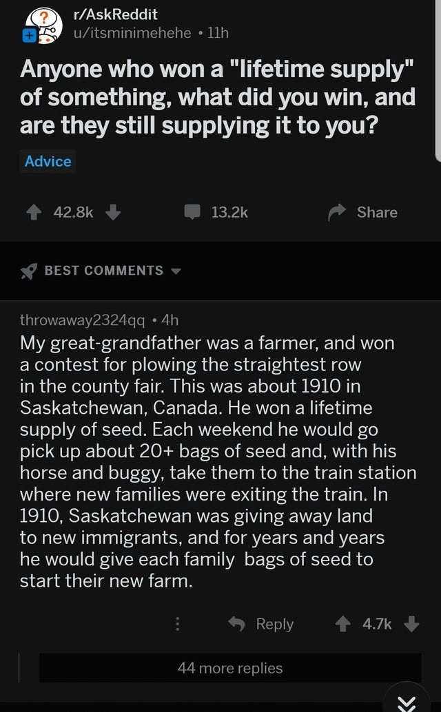Tap the comment bubble icon
Screen dimensions: 441x712
(x=191, y=212)
